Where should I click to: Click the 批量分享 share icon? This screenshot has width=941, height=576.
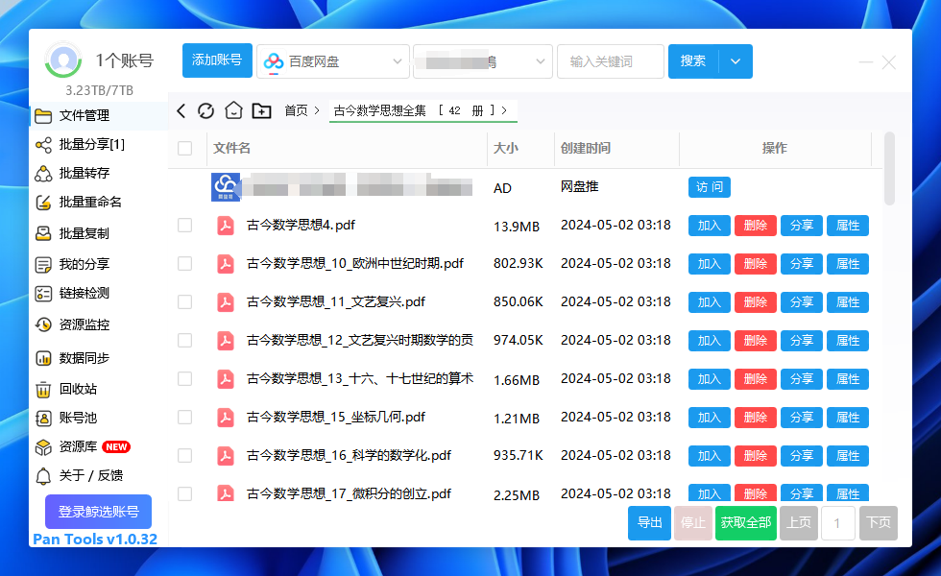point(43,145)
